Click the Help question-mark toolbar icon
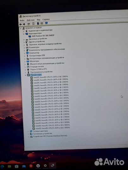128x170 pixels. (x=38, y=23)
